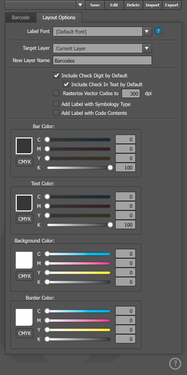Enable Add Label with Symbology Type
Screen dimensions: 187x375
tap(56, 104)
